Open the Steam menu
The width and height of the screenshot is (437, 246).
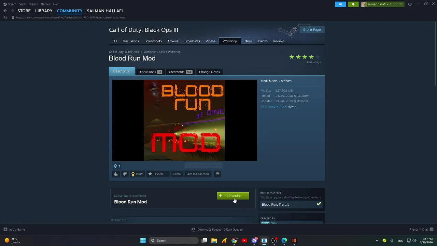coord(10,4)
